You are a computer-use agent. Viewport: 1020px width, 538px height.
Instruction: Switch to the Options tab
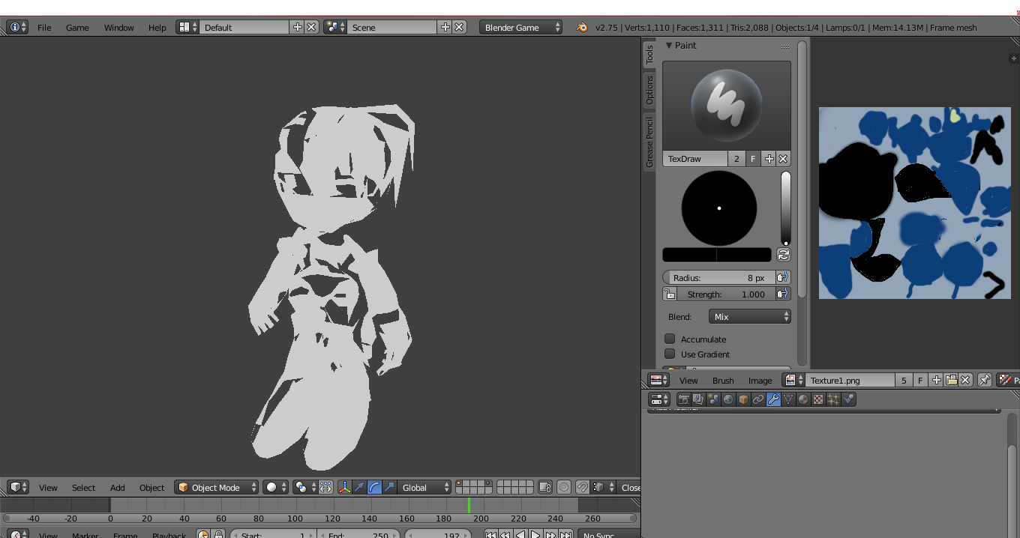(649, 90)
